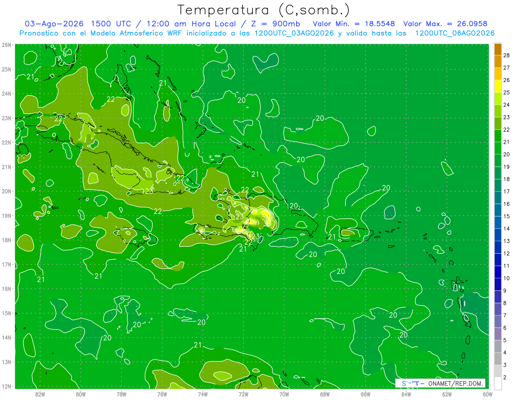518x400 pixels.
Task: Click the 24N latitude label
Action: pos(6,94)
